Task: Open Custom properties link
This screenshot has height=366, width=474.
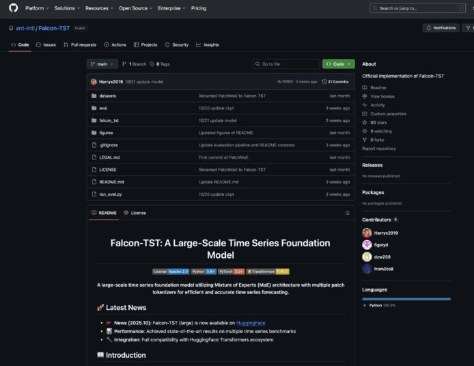Action: coord(388,114)
